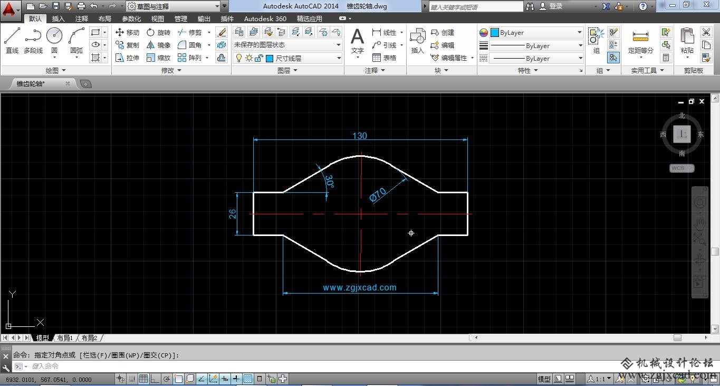Click the 创建 (Create) block tool
Screen dimensions: 720x386
click(x=443, y=32)
